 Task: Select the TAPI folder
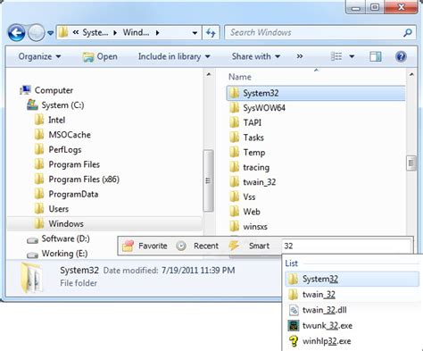pos(245,122)
